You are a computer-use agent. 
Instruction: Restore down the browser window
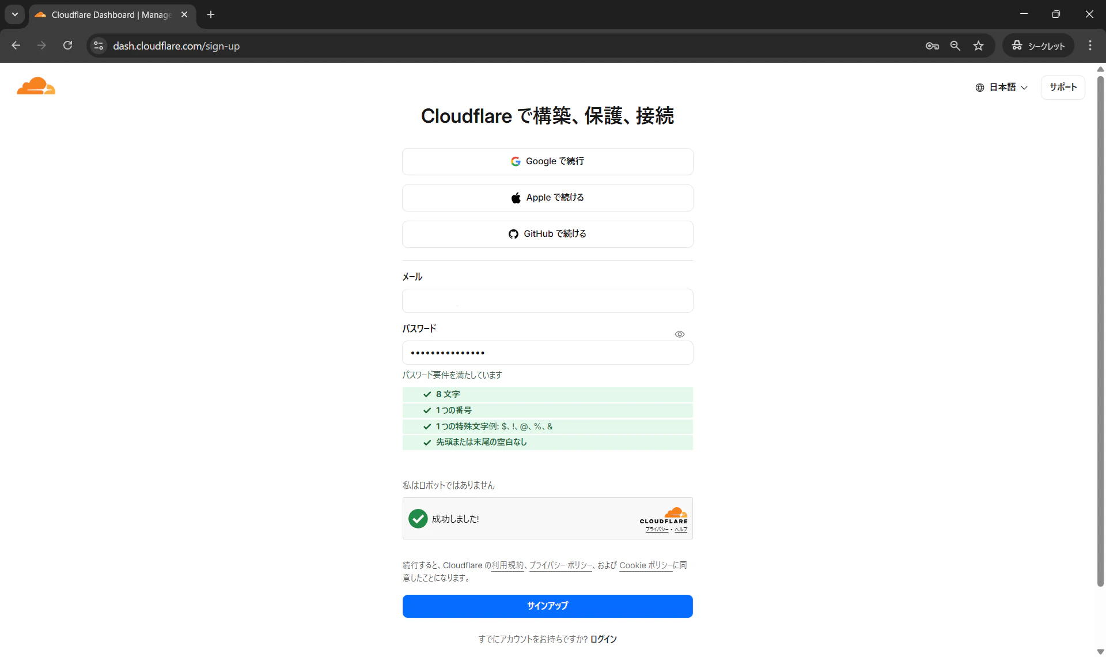click(1056, 14)
